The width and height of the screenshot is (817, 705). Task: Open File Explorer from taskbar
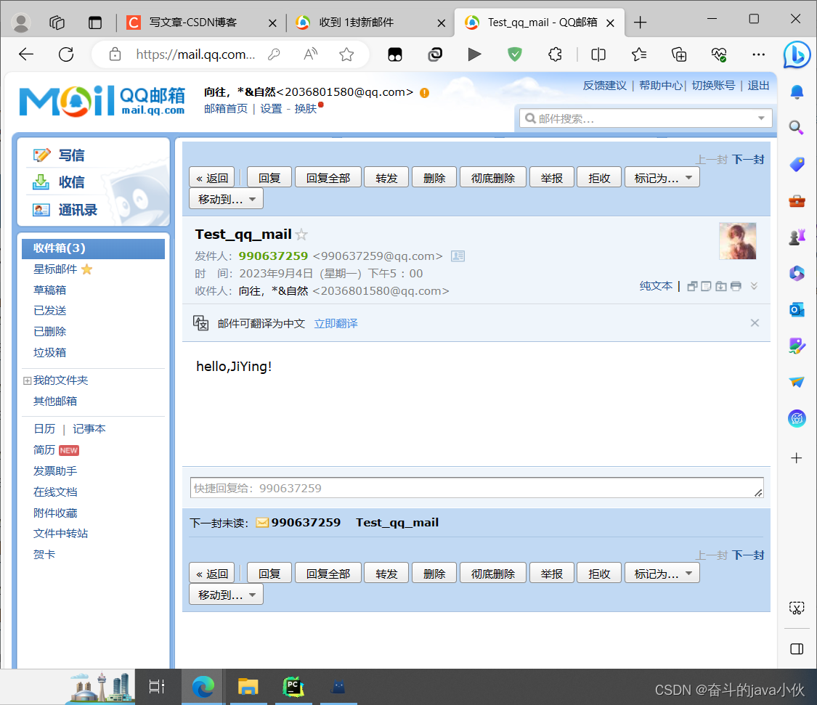248,687
